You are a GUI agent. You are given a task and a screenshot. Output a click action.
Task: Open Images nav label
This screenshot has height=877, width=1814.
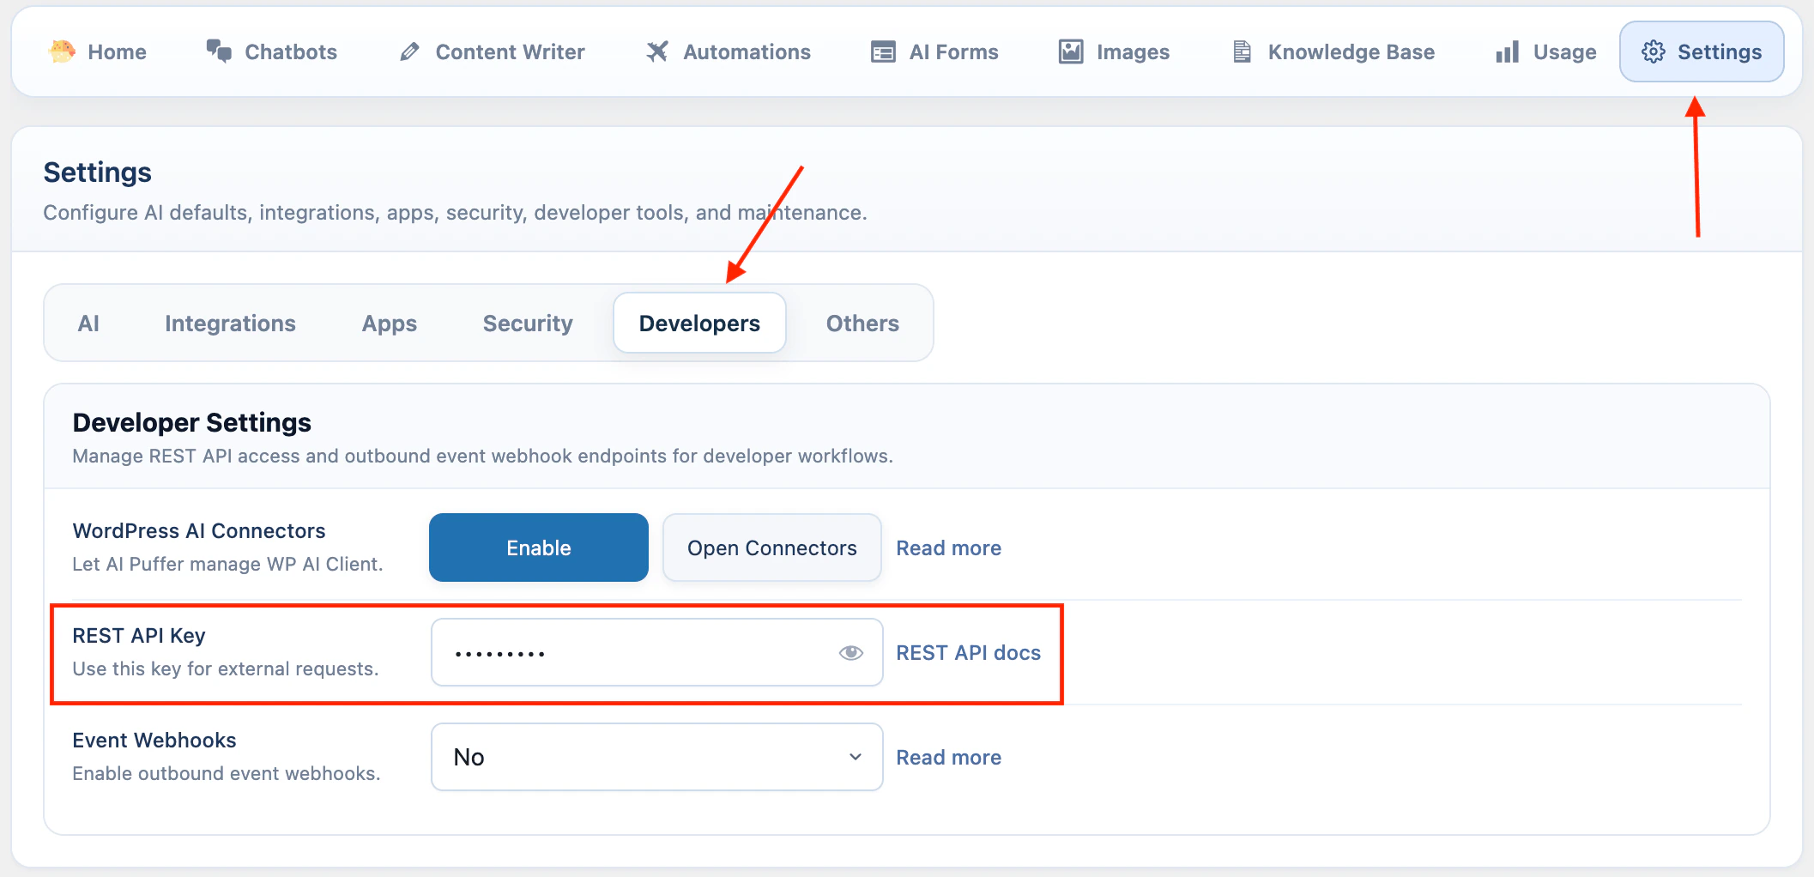[1134, 52]
